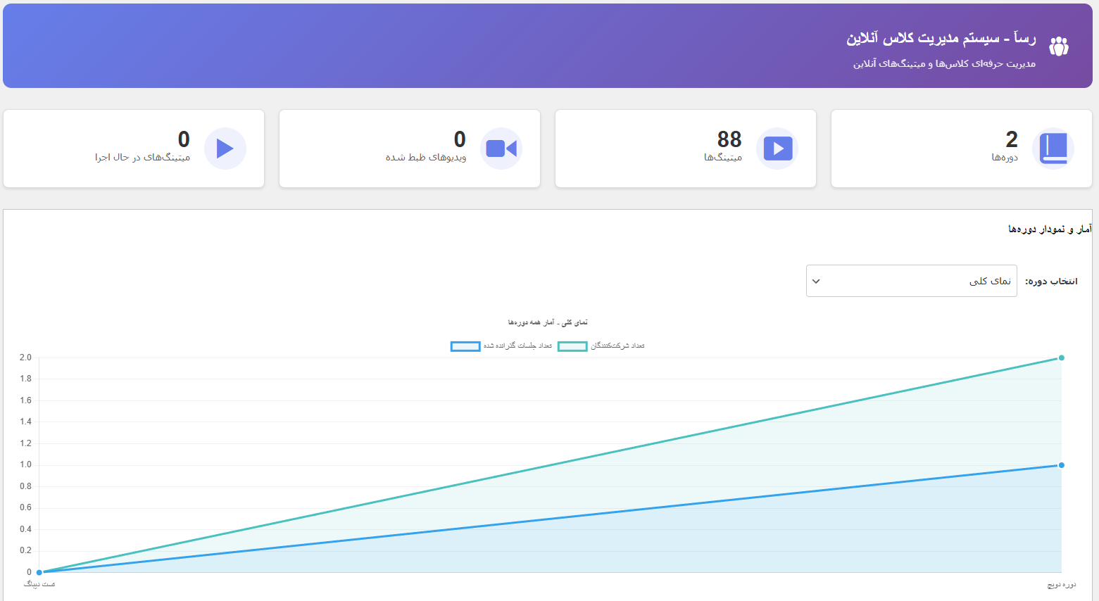The width and height of the screenshot is (1099, 601).
Task: Click the y-axis value 1.2
Action: pos(26,443)
